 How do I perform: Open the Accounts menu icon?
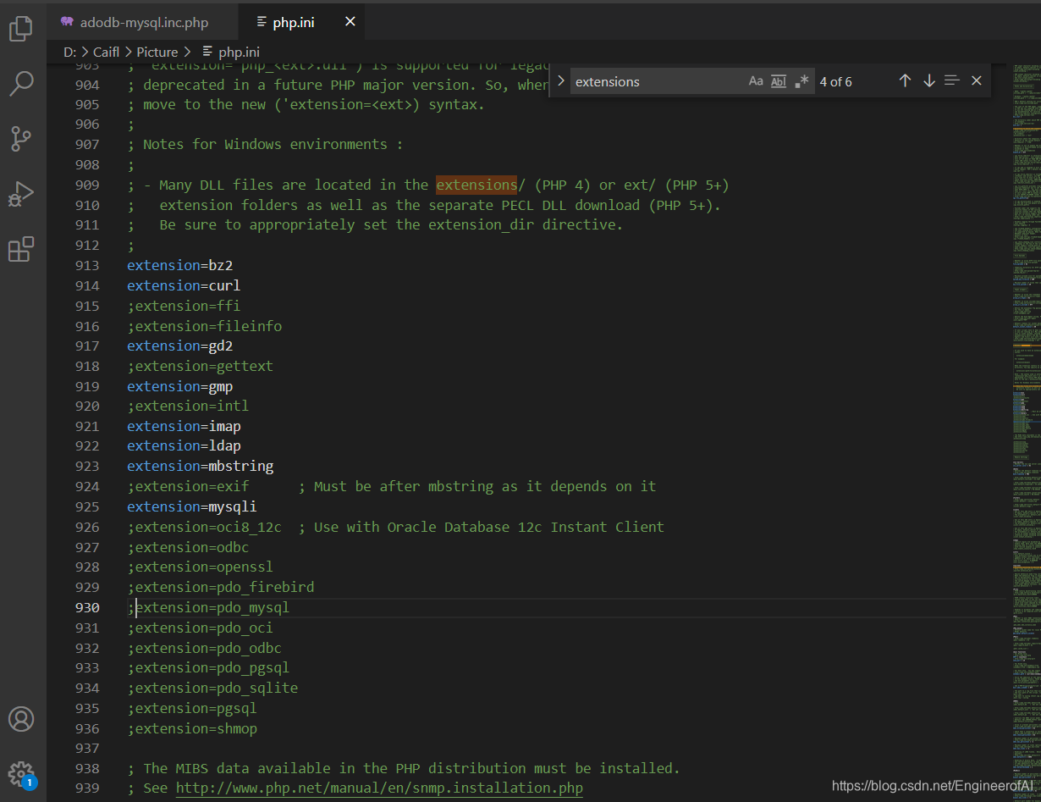(21, 719)
